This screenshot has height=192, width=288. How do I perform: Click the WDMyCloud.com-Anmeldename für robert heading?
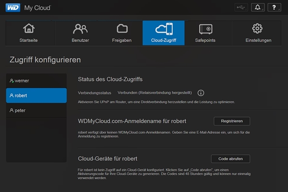click(x=132, y=121)
